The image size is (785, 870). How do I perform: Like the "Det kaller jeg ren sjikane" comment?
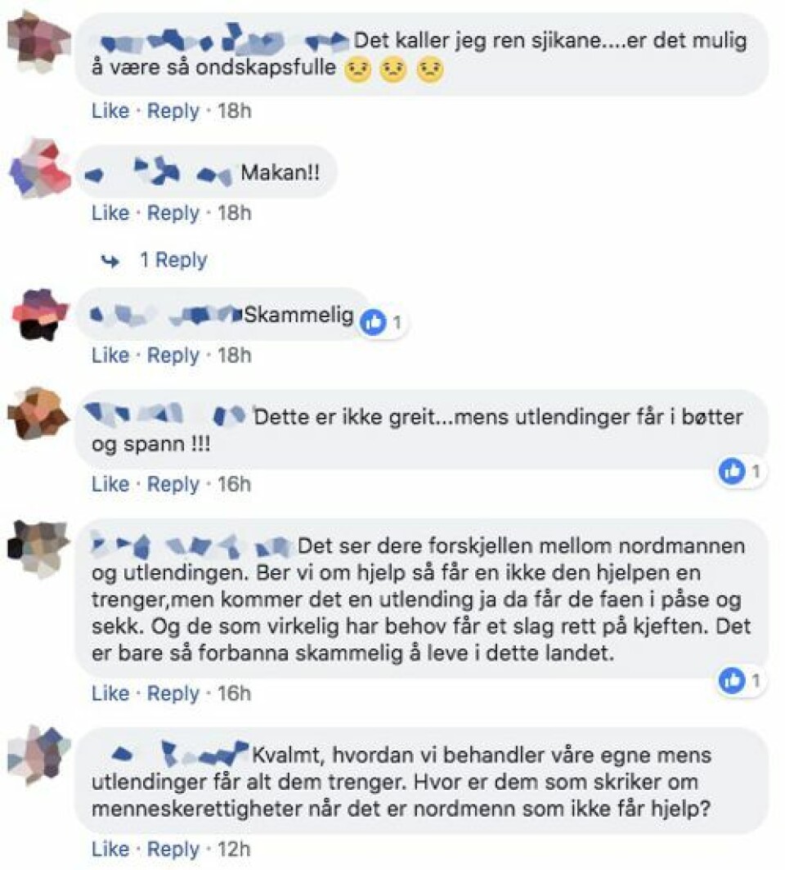click(x=110, y=111)
